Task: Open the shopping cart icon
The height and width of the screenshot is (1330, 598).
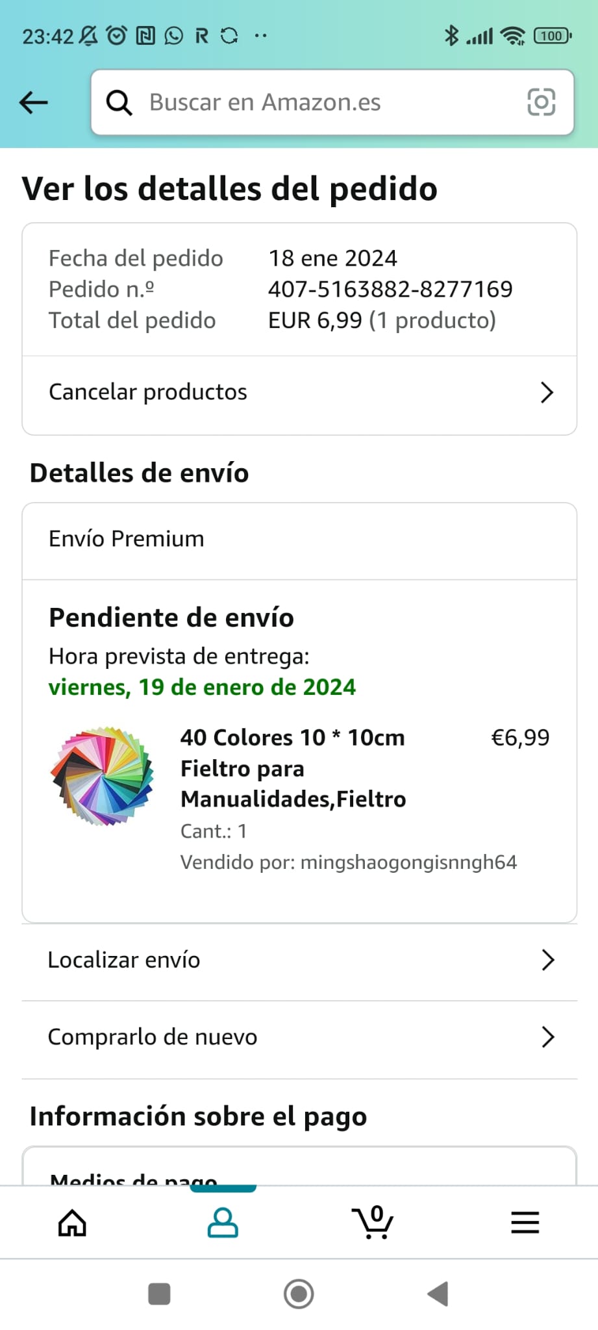Action: click(373, 1223)
